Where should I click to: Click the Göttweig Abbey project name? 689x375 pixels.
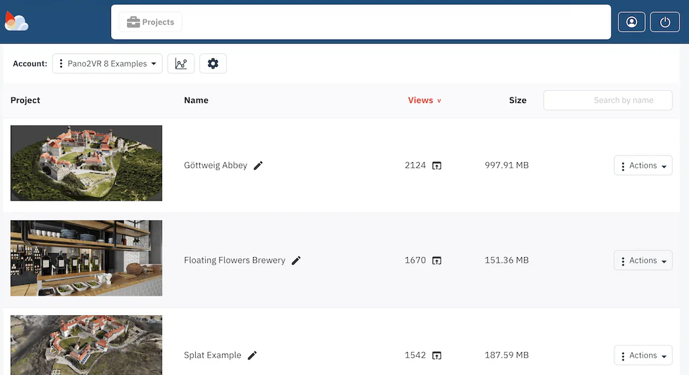click(215, 166)
